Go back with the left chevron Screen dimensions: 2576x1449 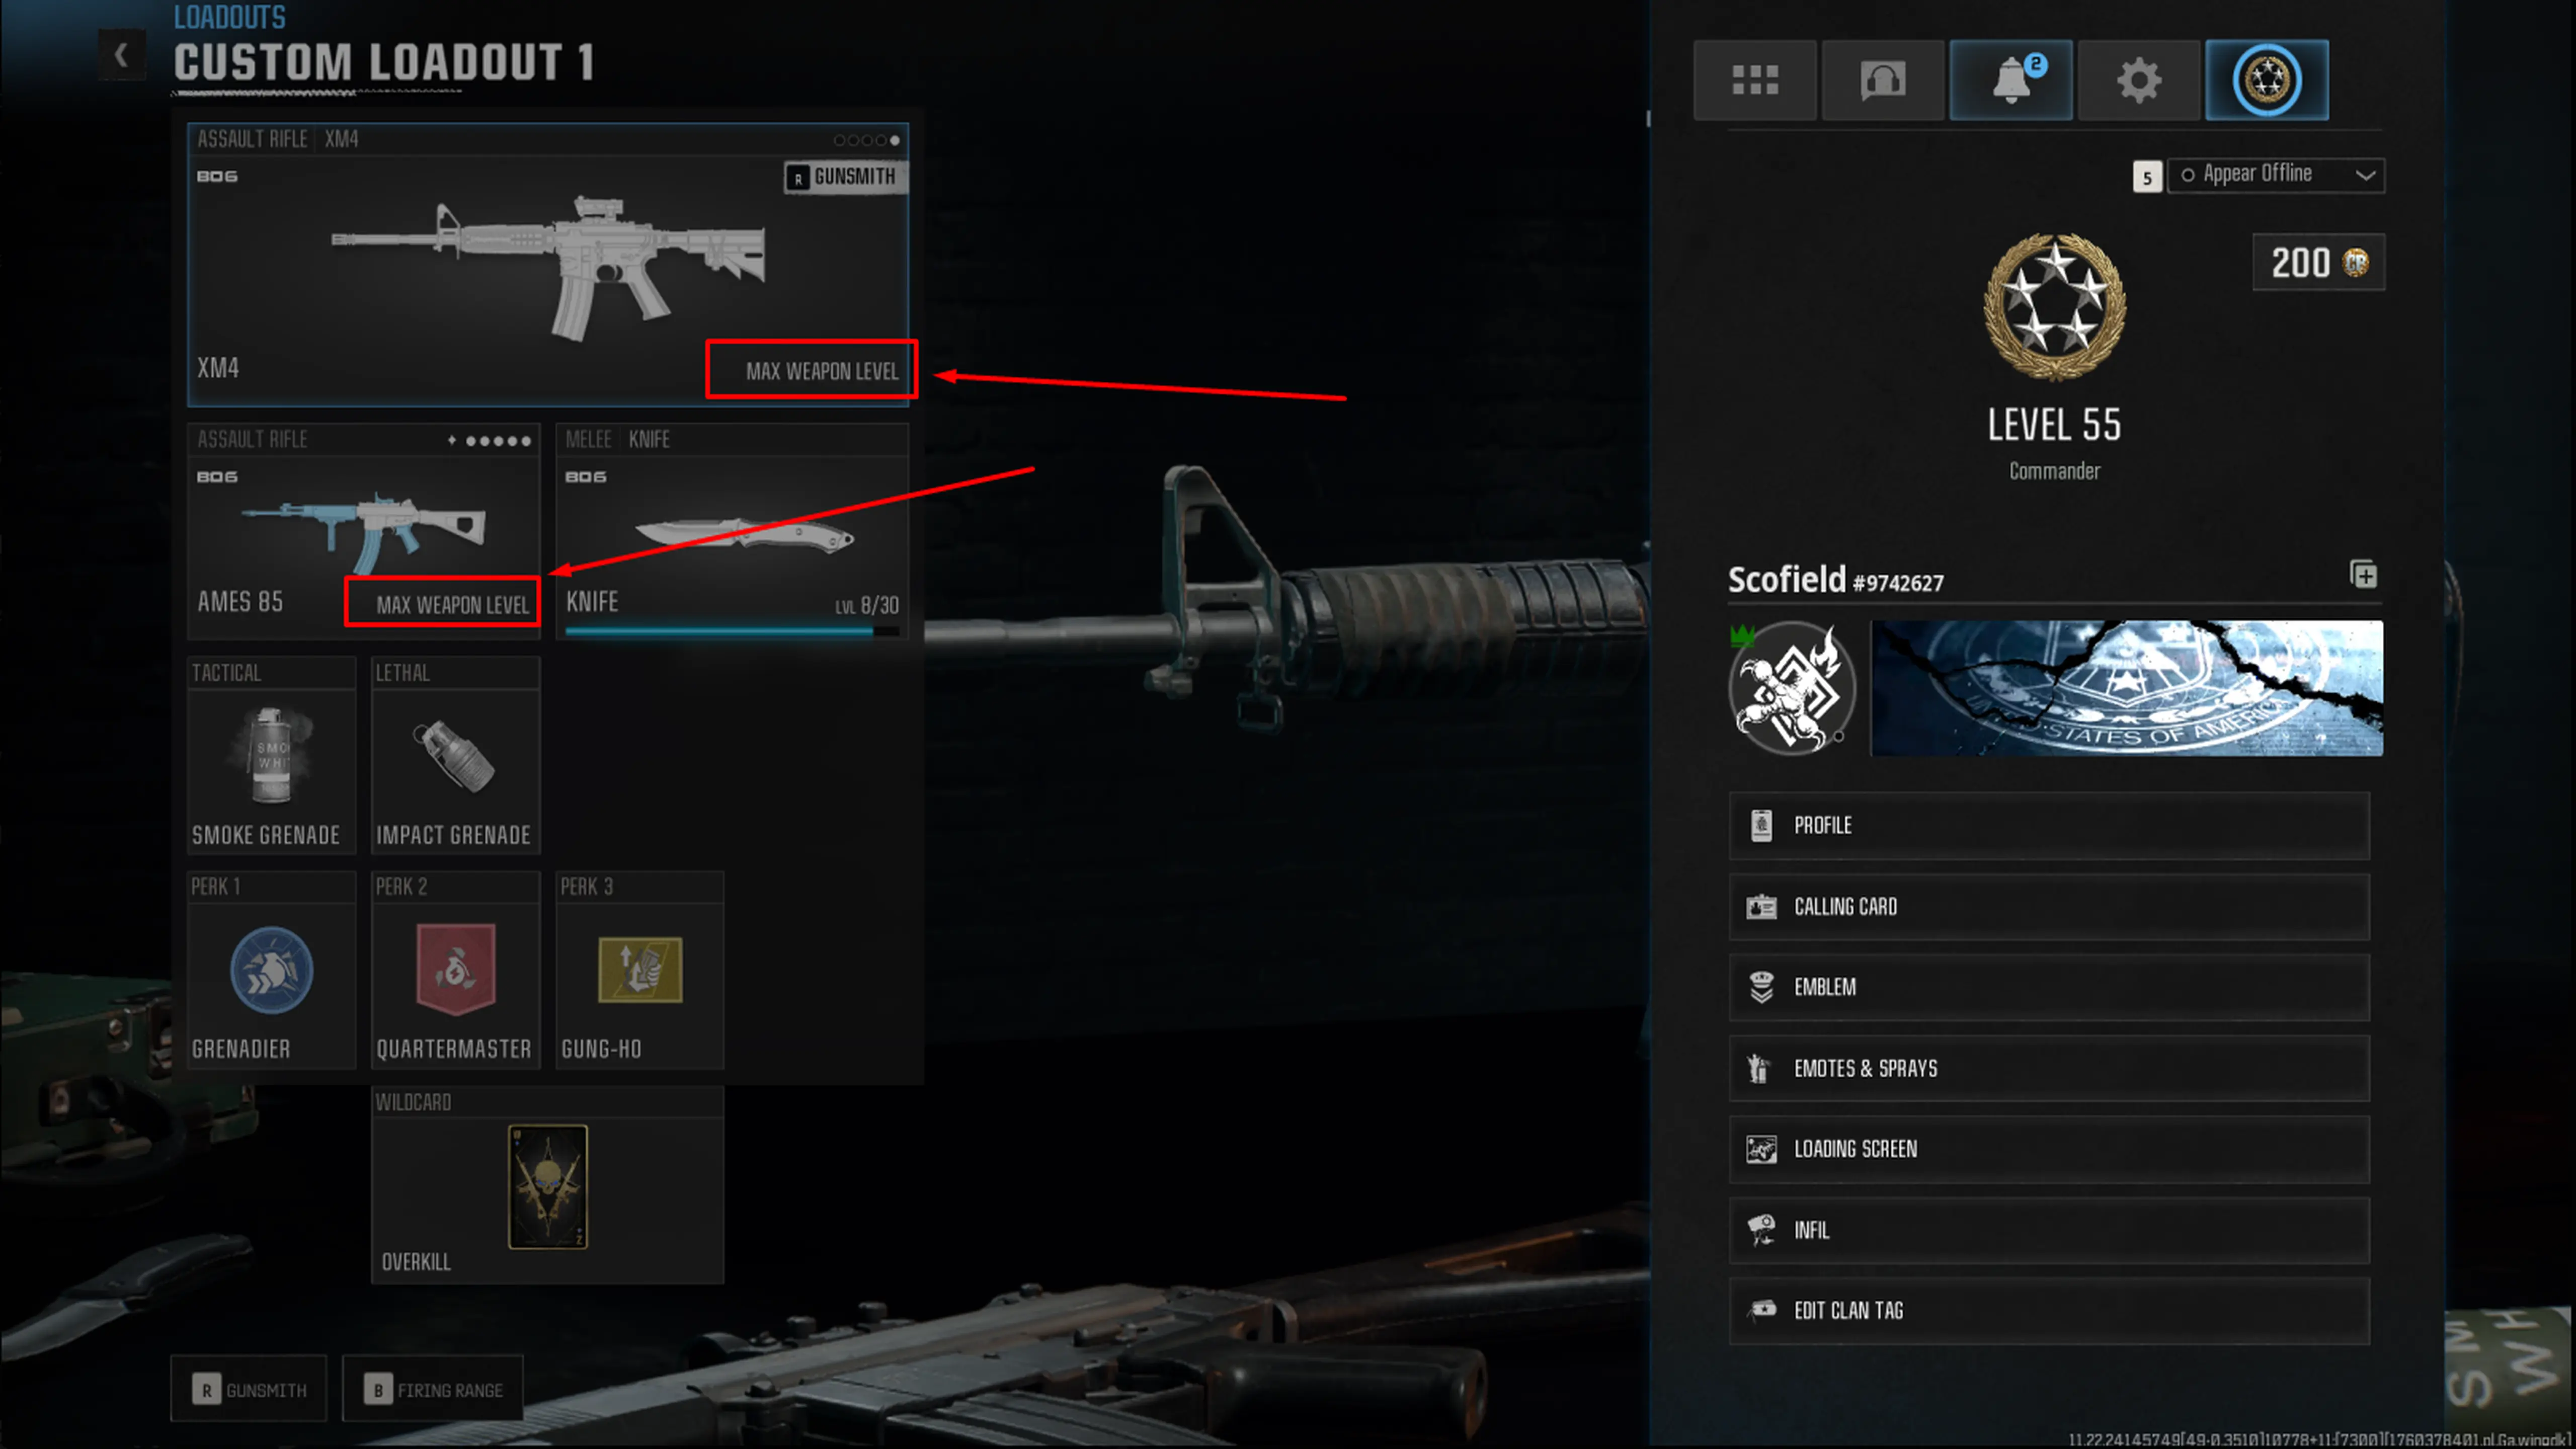tap(121, 55)
